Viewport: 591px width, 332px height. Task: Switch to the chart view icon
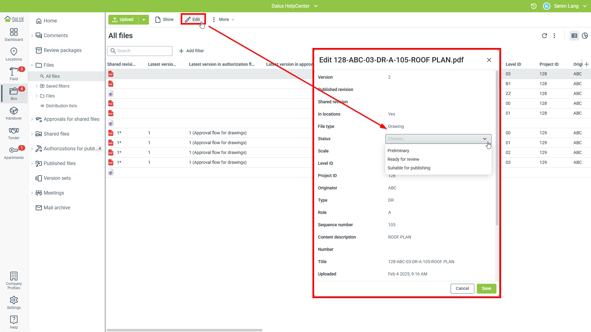[585, 36]
